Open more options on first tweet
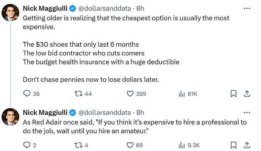Screen dimensions: 261x151 click(247, 8)
